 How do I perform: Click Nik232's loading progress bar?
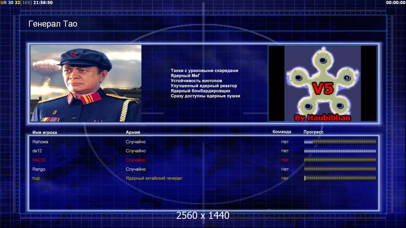click(x=340, y=160)
